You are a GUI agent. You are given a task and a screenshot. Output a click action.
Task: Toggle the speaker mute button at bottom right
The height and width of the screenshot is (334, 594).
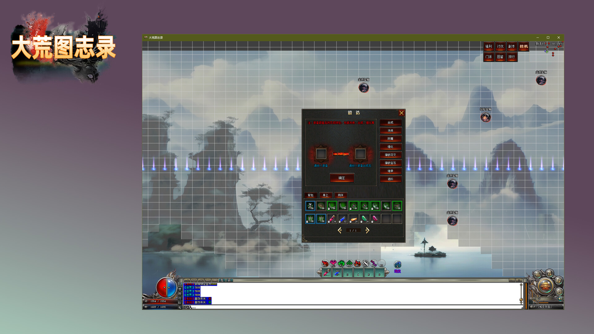pos(560,299)
